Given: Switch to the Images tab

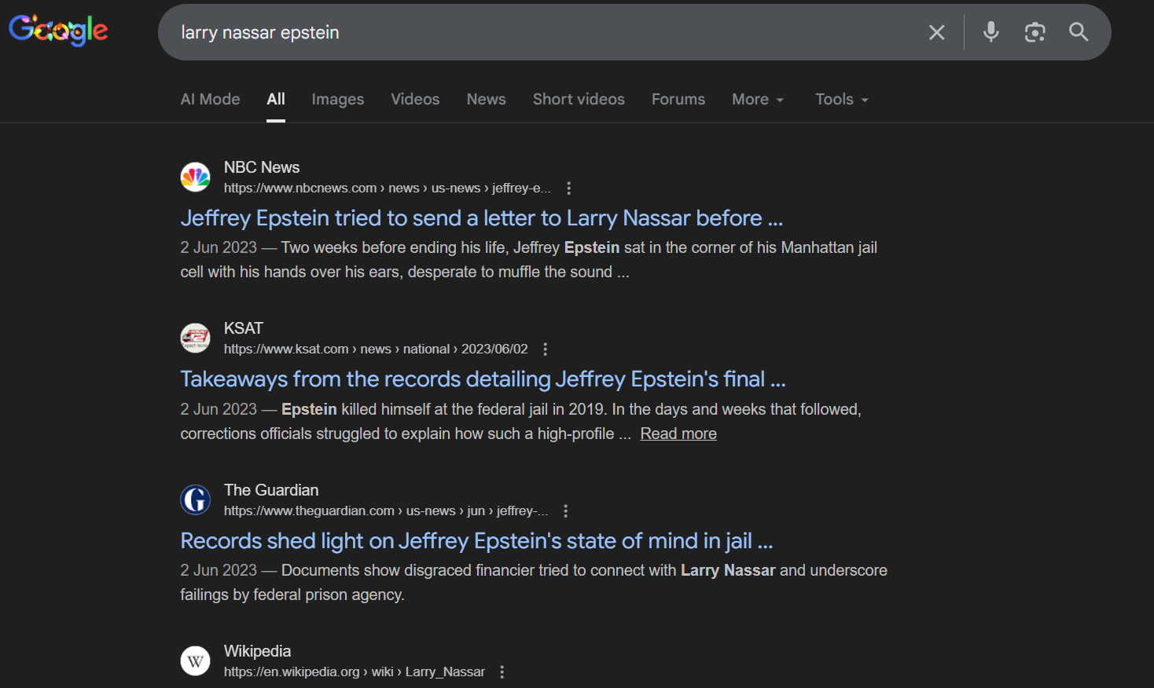Looking at the screenshot, I should pos(338,99).
